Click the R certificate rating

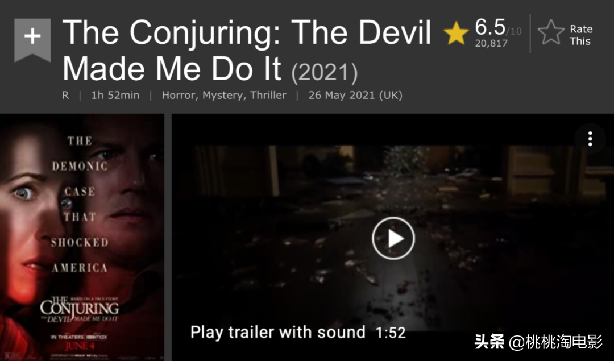click(65, 95)
